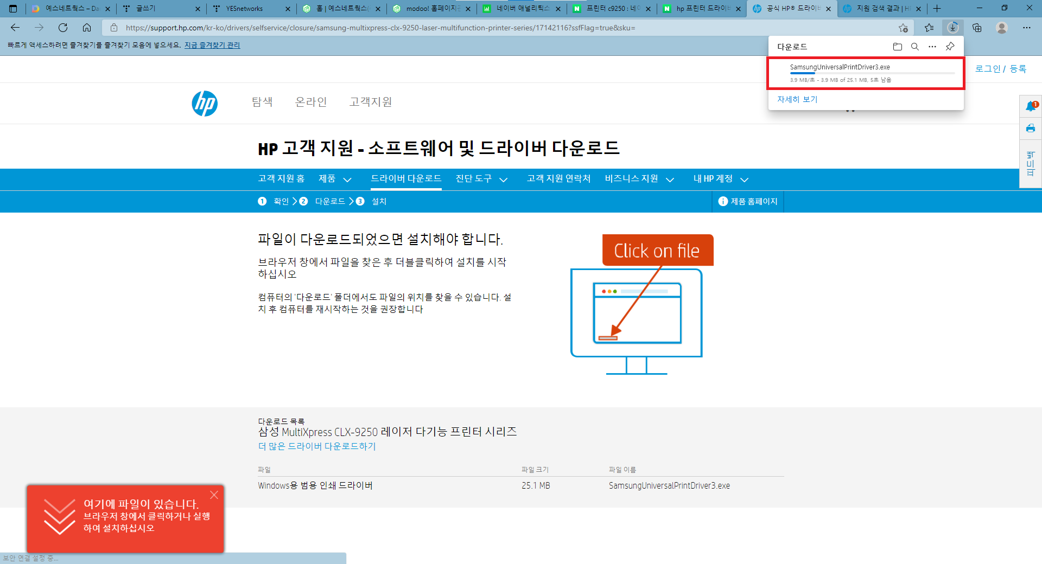Click breadcrumb step 다운로드

pos(330,201)
